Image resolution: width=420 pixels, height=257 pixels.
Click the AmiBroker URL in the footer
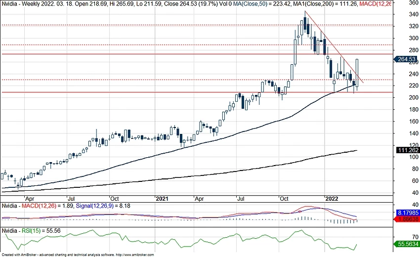coord(135,255)
